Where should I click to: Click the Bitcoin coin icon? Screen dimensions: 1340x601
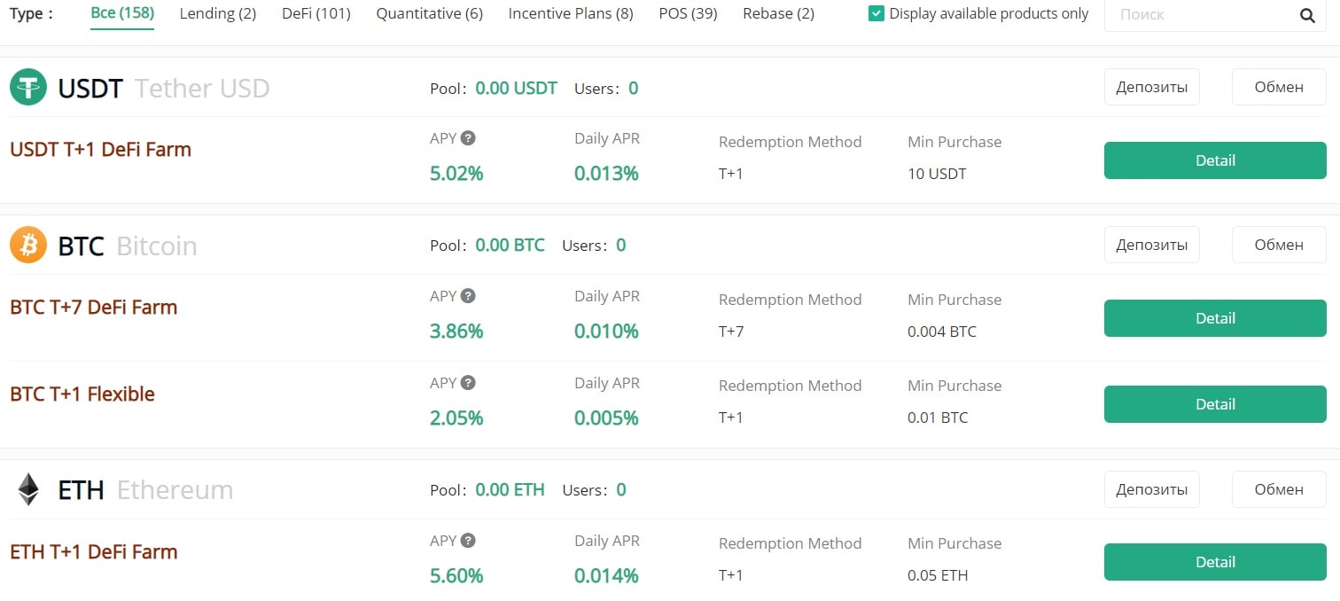28,245
